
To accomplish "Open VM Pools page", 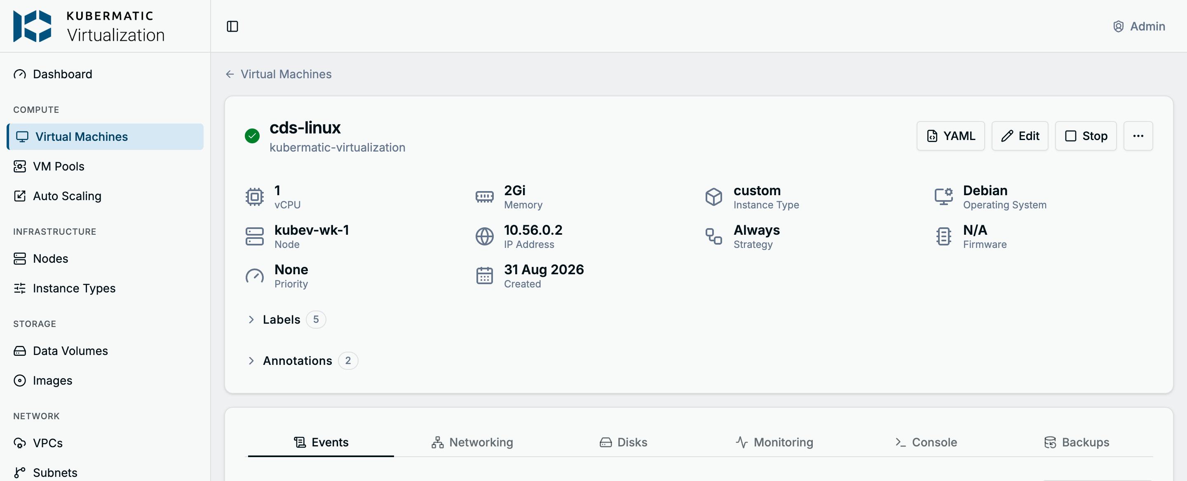I will (x=105, y=166).
